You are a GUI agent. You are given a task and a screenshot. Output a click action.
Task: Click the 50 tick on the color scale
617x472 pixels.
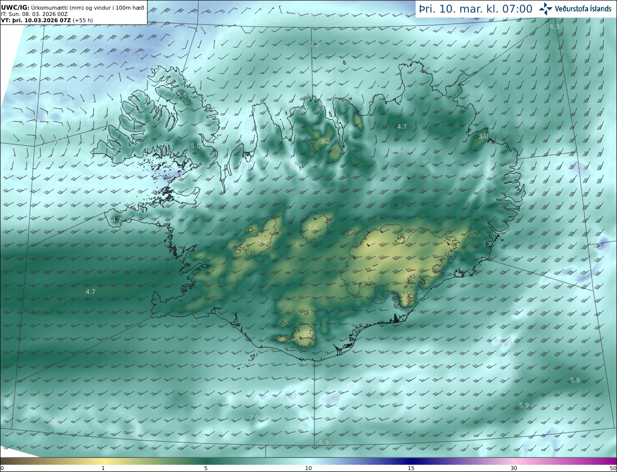(613, 468)
